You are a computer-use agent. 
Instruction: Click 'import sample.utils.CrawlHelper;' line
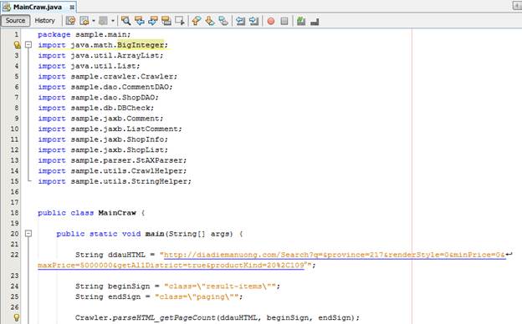click(x=112, y=171)
